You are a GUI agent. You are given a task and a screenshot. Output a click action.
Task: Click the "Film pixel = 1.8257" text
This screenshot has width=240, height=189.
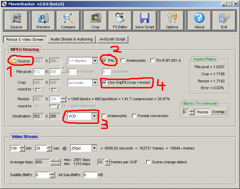coord(209,67)
